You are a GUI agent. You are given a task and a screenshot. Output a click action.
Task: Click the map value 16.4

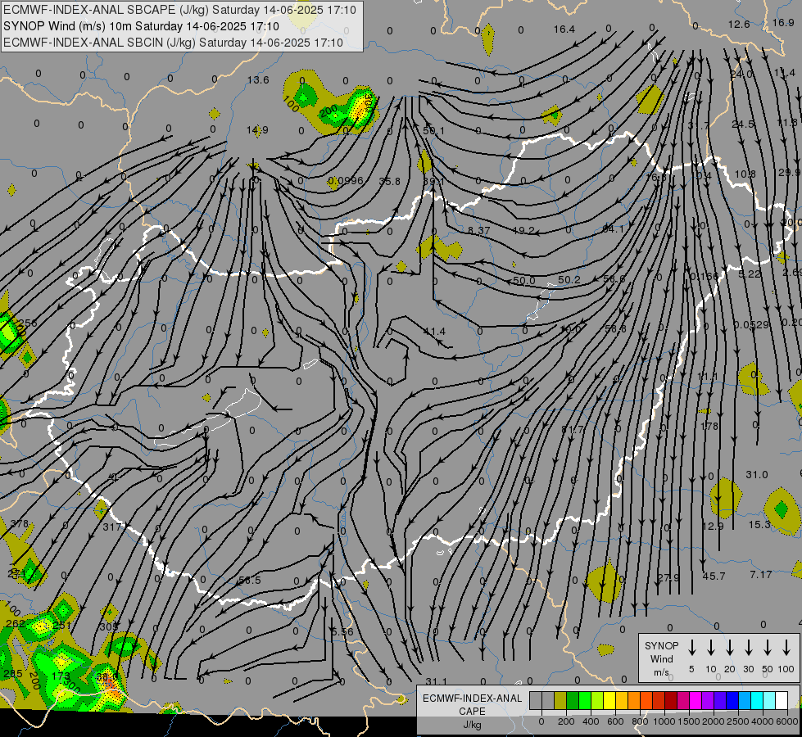pyautogui.click(x=564, y=29)
